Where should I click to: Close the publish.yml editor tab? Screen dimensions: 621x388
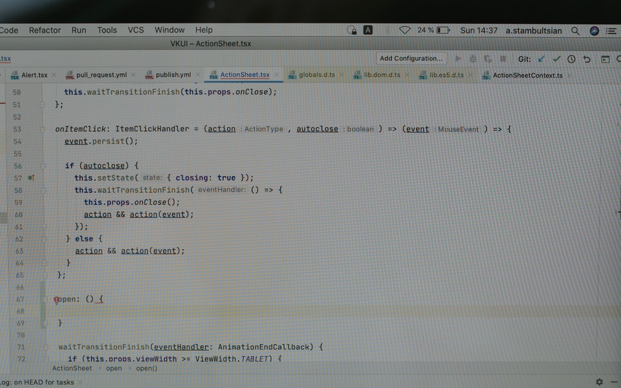coord(197,75)
